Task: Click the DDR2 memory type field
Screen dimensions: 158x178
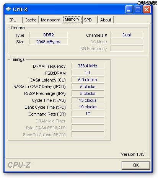Action: 48,35
